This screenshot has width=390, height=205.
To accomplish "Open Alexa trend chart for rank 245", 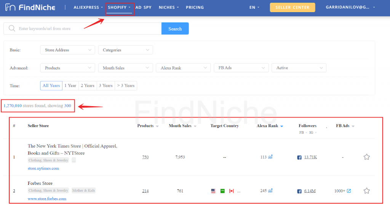I will point(270,191).
